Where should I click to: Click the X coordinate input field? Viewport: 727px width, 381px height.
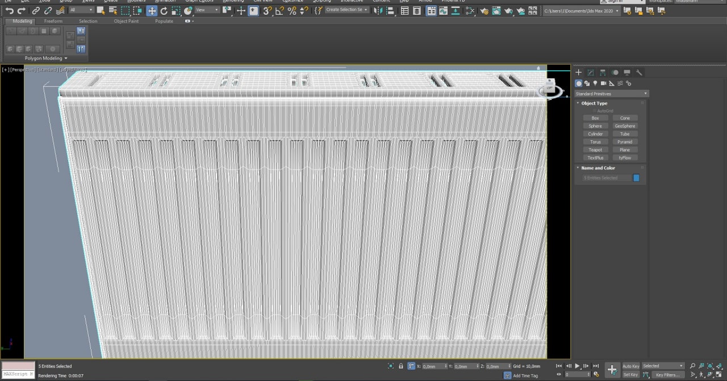(432, 366)
